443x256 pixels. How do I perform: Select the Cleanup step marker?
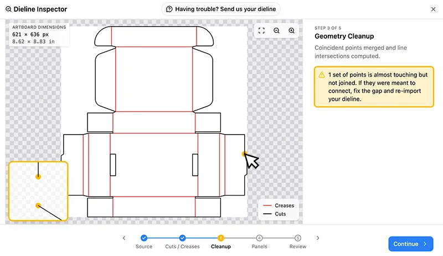pos(221,238)
